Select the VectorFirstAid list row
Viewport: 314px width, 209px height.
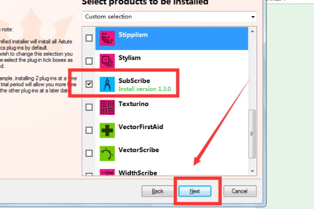(172, 131)
